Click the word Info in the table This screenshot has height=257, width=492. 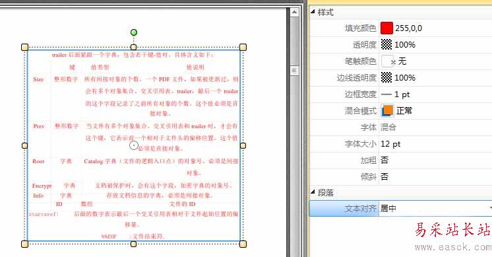(38, 196)
